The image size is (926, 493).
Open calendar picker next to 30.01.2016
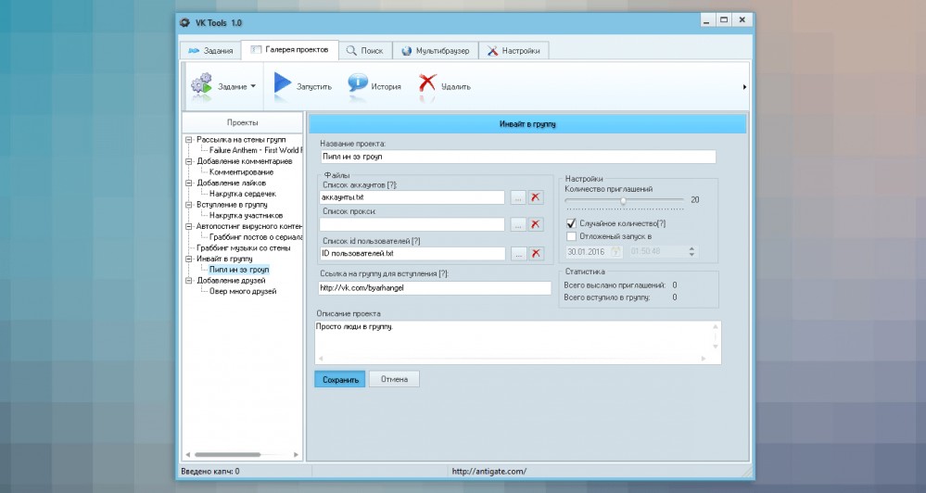coord(615,251)
